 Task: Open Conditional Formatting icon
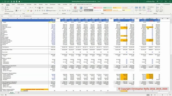tap(75, 8)
